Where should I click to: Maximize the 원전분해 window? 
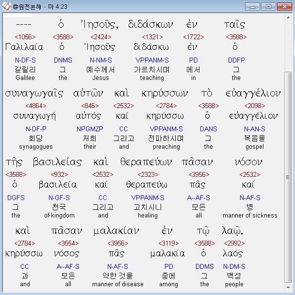[268, 7]
